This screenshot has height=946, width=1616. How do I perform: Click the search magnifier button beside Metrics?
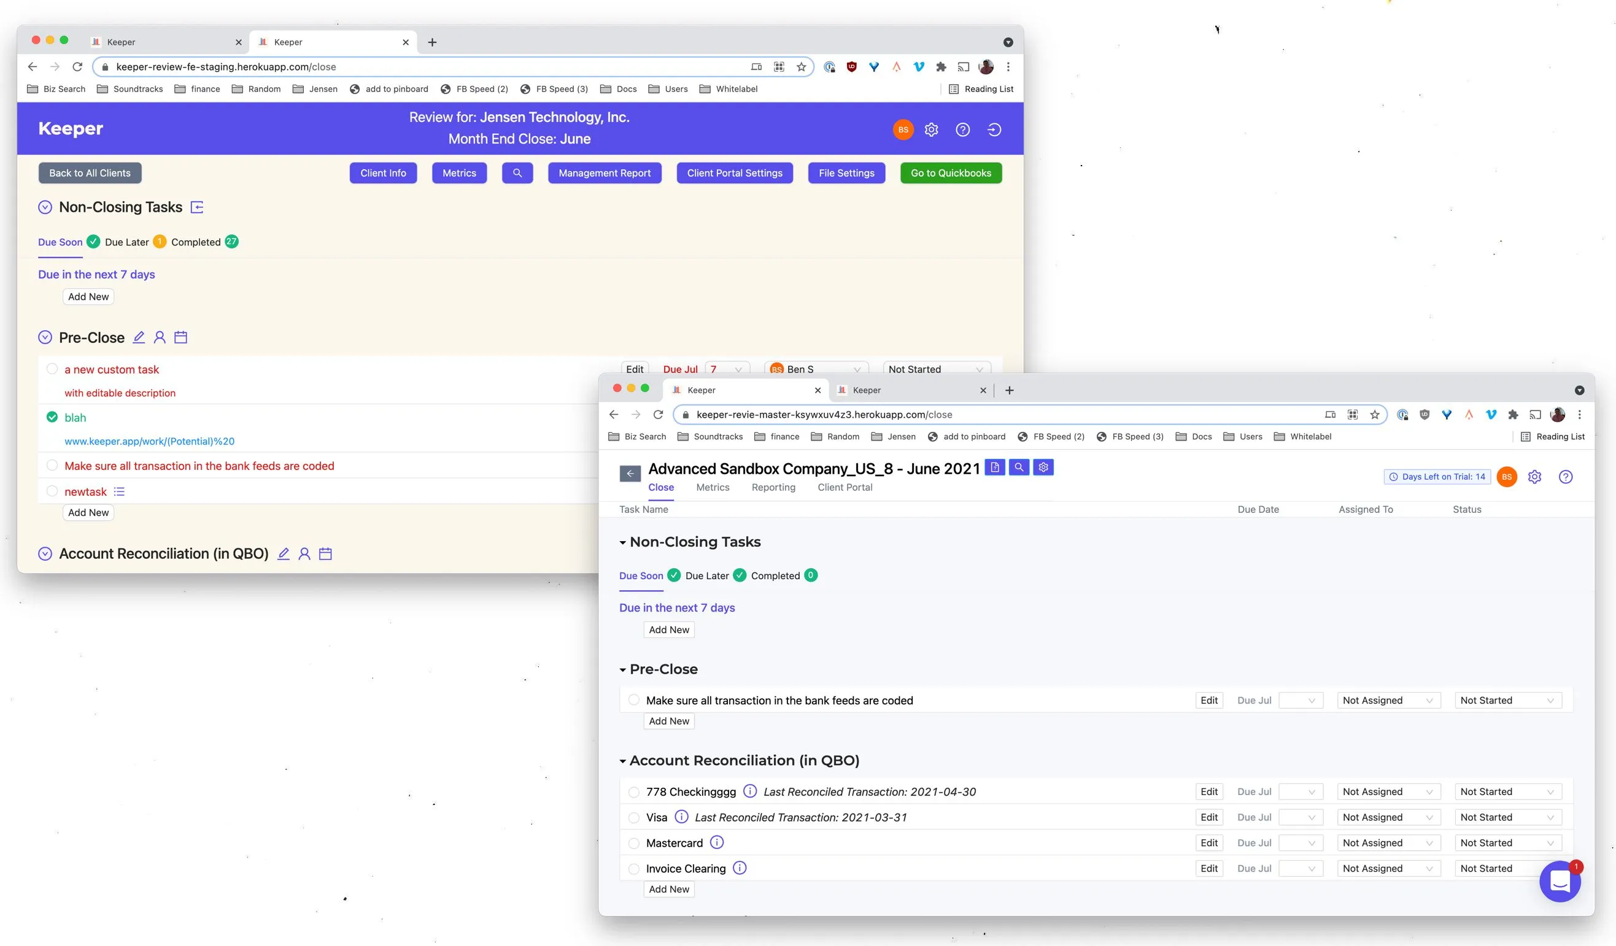coord(517,173)
